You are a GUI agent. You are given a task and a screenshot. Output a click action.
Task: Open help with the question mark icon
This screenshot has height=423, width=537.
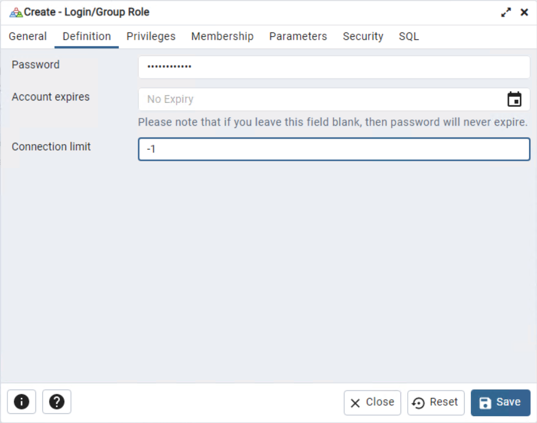(57, 402)
